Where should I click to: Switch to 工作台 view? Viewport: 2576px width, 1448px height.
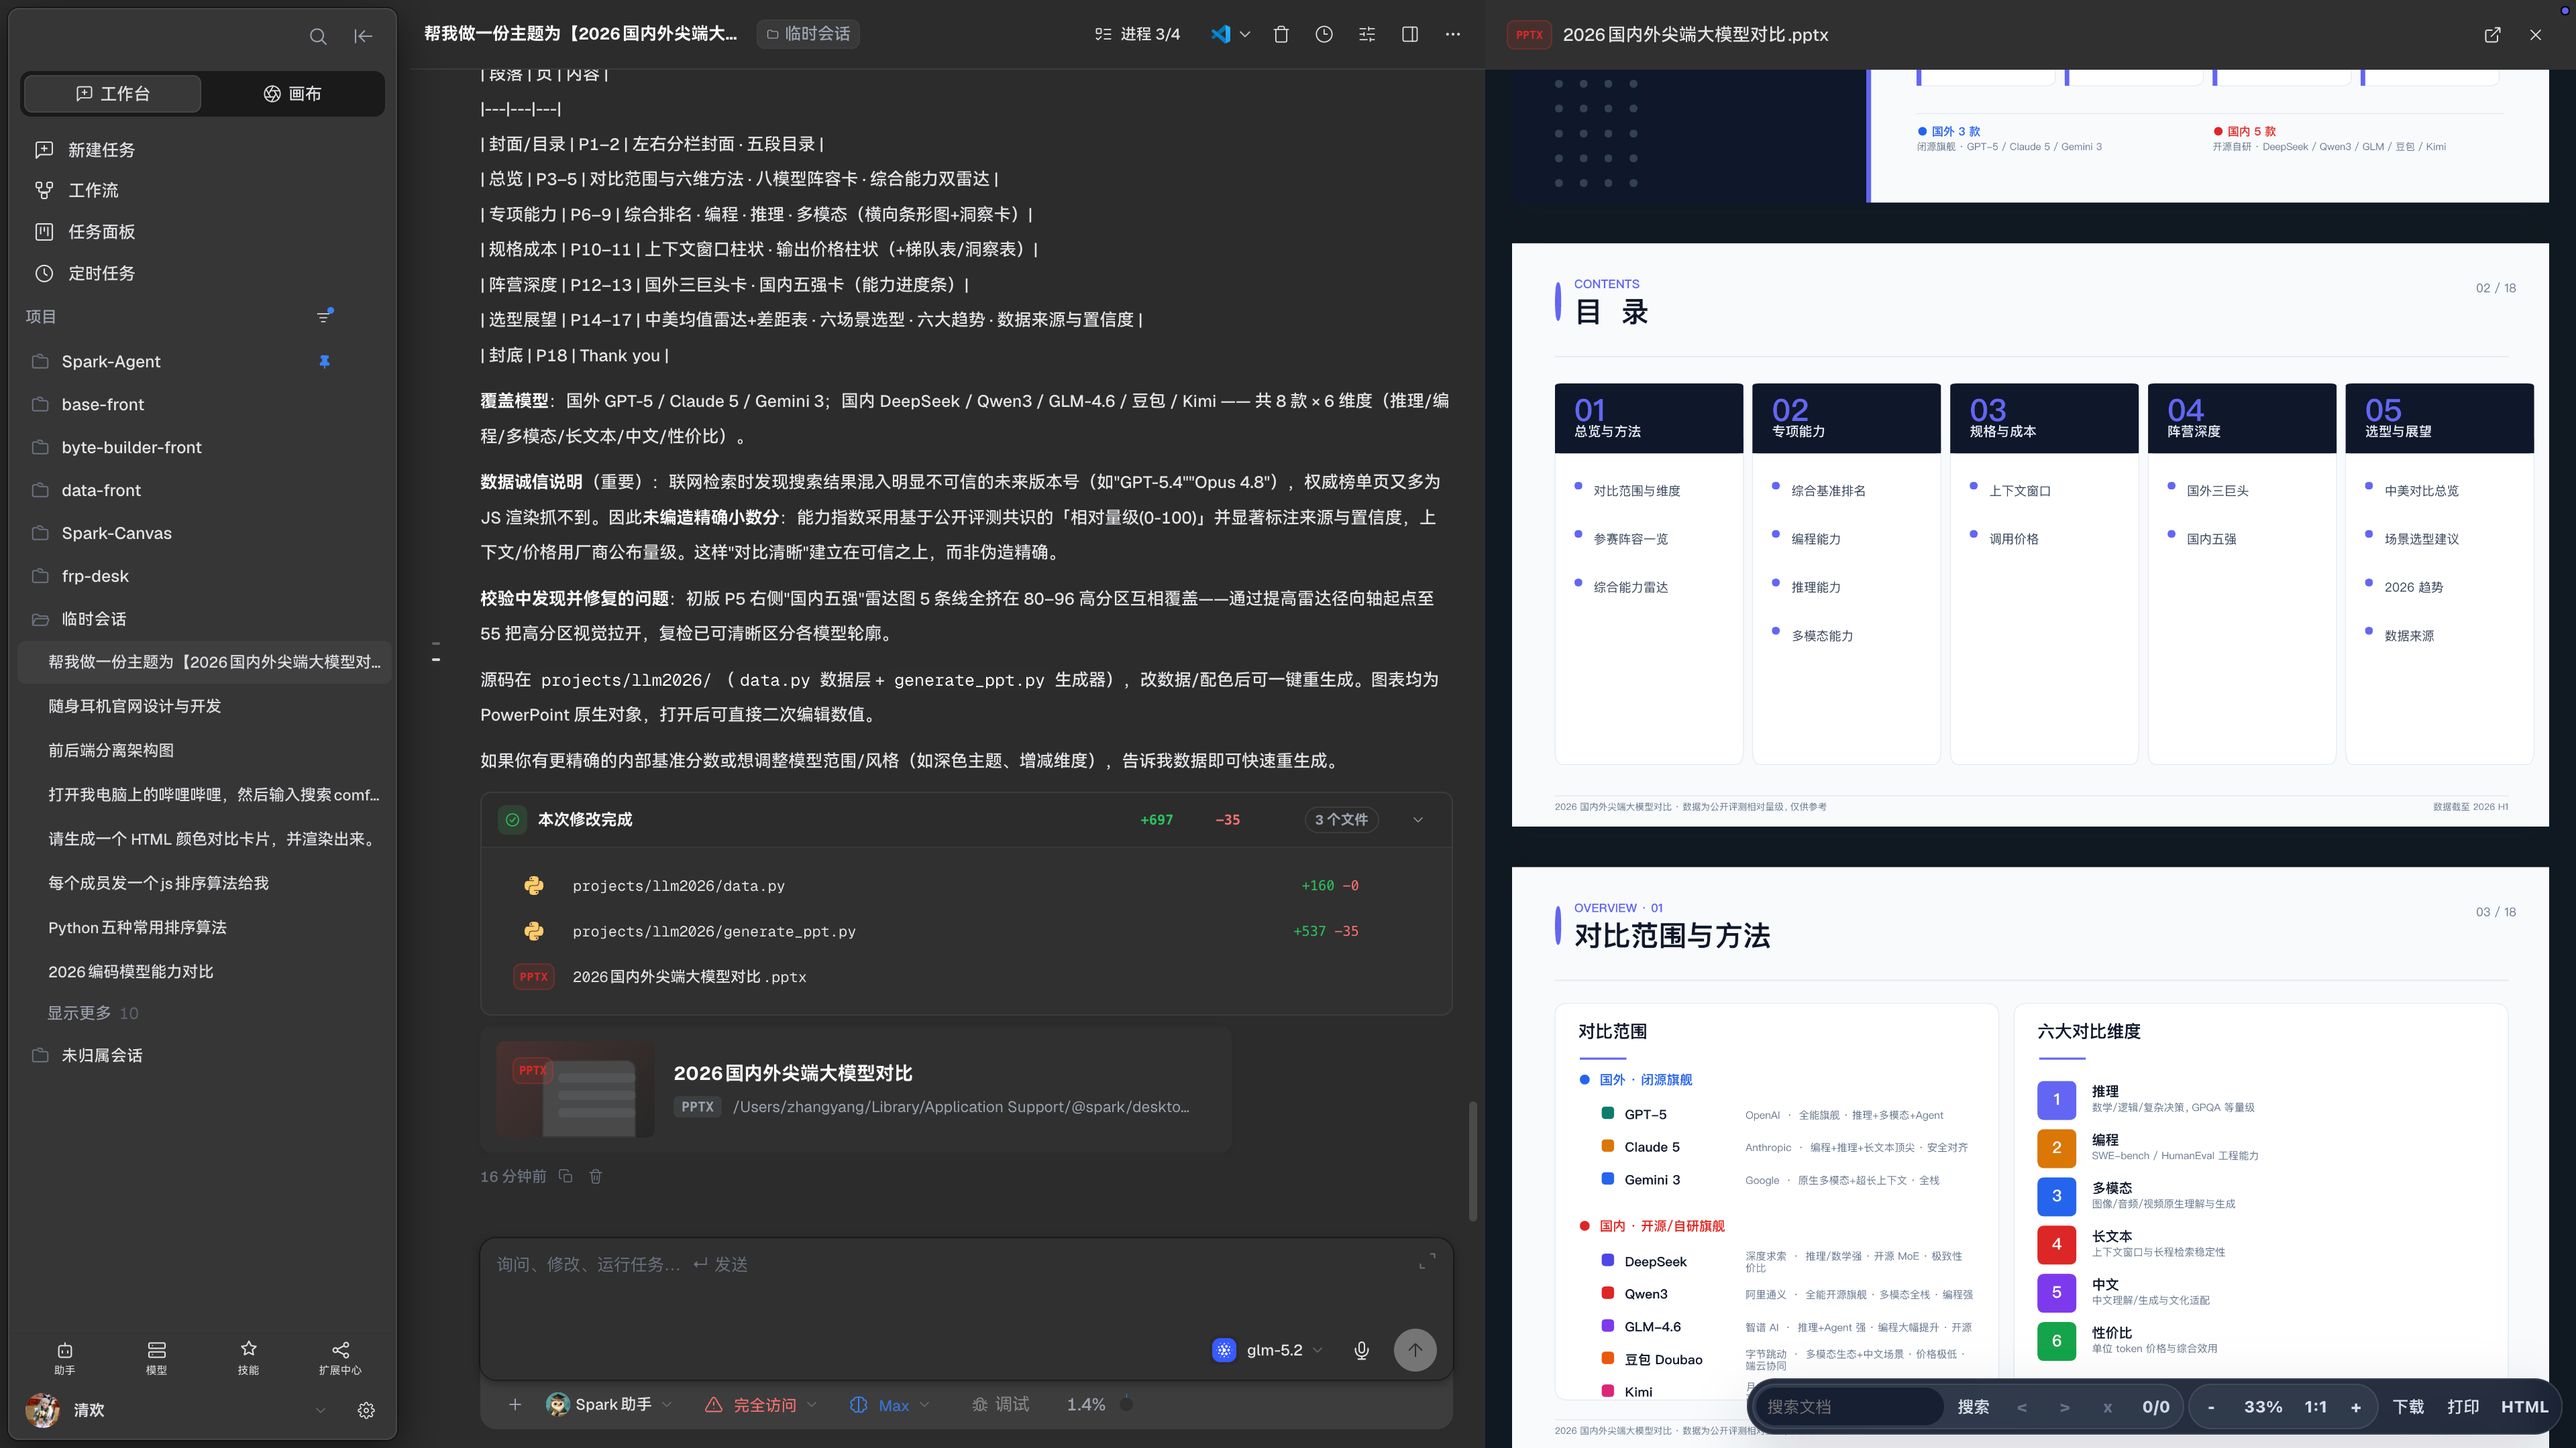(x=113, y=94)
